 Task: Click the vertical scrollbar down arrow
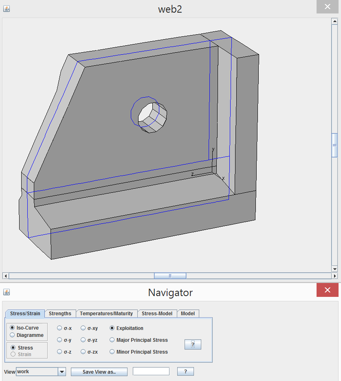point(334,269)
